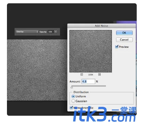Viewport: 143px width, 122px height.
Task: Click the Amount slider triangle handle
Action: 72,87
